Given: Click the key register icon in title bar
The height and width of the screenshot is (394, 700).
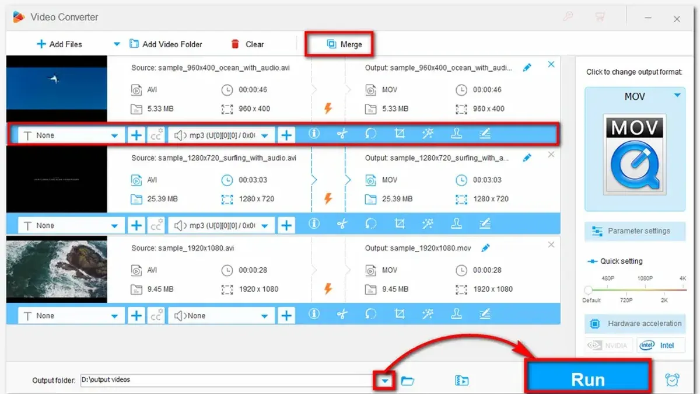Looking at the screenshot, I should click(x=568, y=18).
